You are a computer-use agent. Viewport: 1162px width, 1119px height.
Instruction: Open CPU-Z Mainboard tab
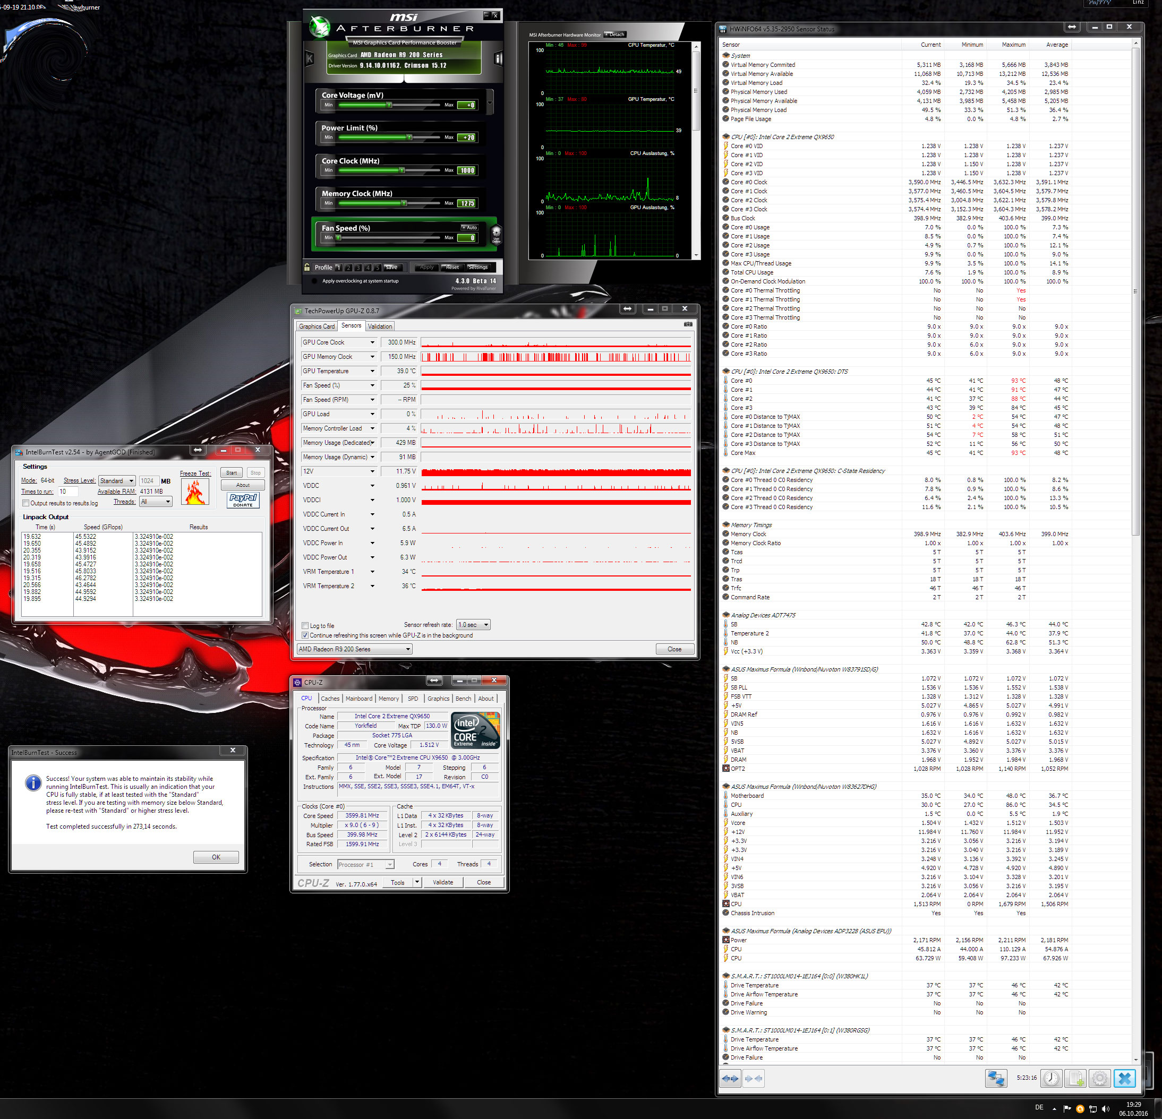[x=358, y=698]
